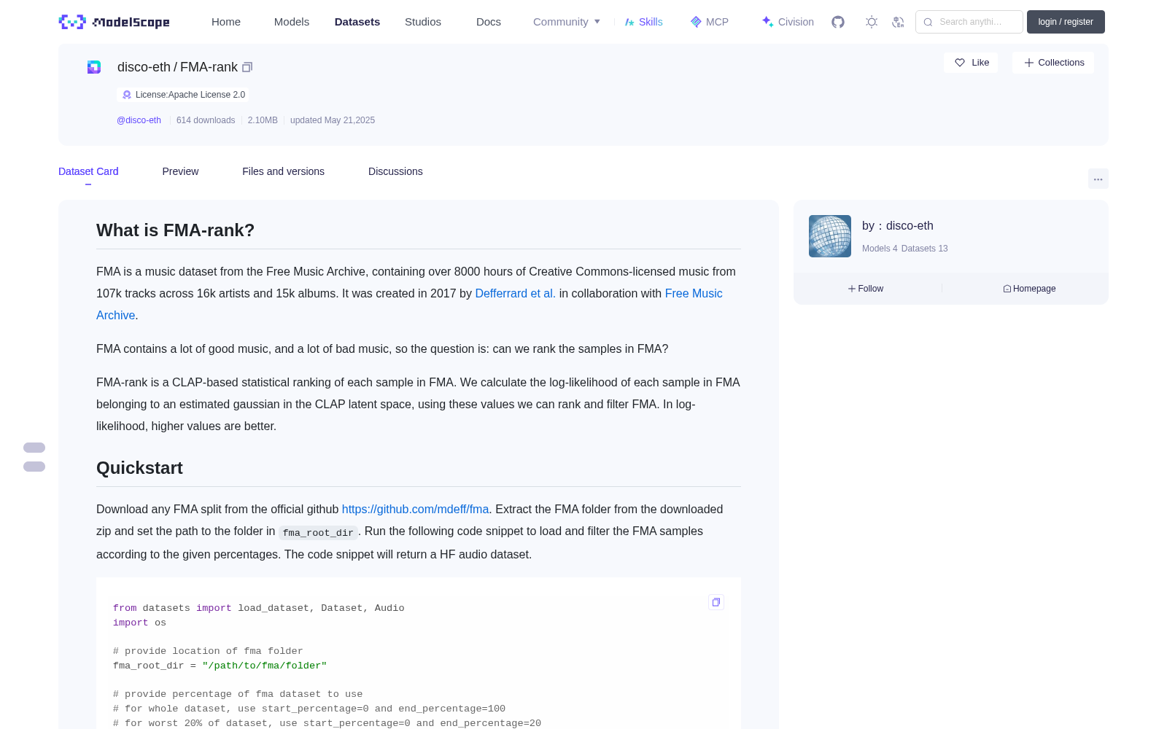Image resolution: width=1167 pixels, height=729 pixels.
Task: Go to Home in navigation
Action: pyautogui.click(x=226, y=22)
